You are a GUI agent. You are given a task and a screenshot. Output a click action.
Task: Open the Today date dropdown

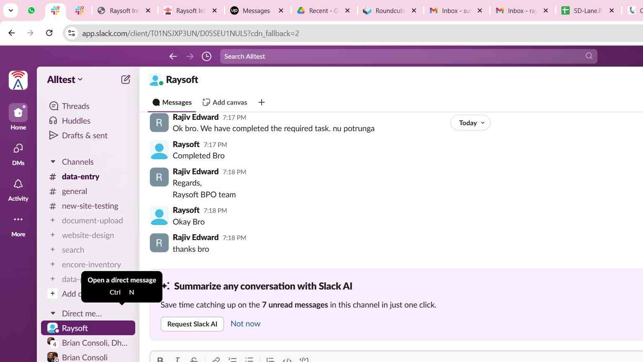click(471, 123)
